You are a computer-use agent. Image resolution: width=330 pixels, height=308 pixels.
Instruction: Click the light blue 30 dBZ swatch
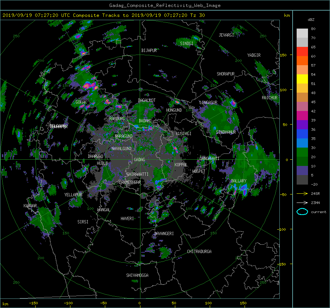click(x=302, y=143)
